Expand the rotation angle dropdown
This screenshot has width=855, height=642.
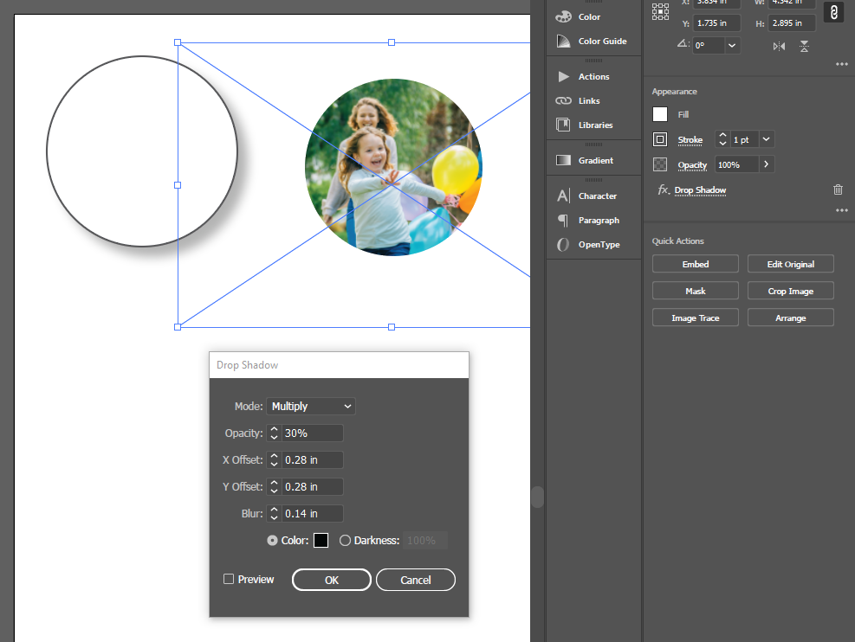coord(732,44)
